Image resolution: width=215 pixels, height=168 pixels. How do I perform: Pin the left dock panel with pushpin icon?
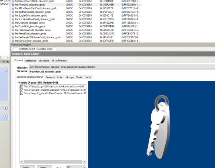[4, 62]
